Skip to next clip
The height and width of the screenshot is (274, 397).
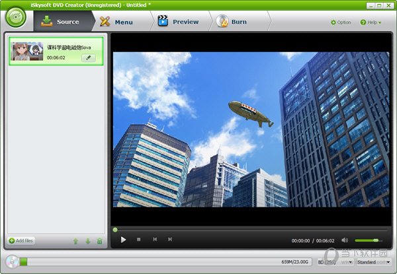pyautogui.click(x=170, y=240)
